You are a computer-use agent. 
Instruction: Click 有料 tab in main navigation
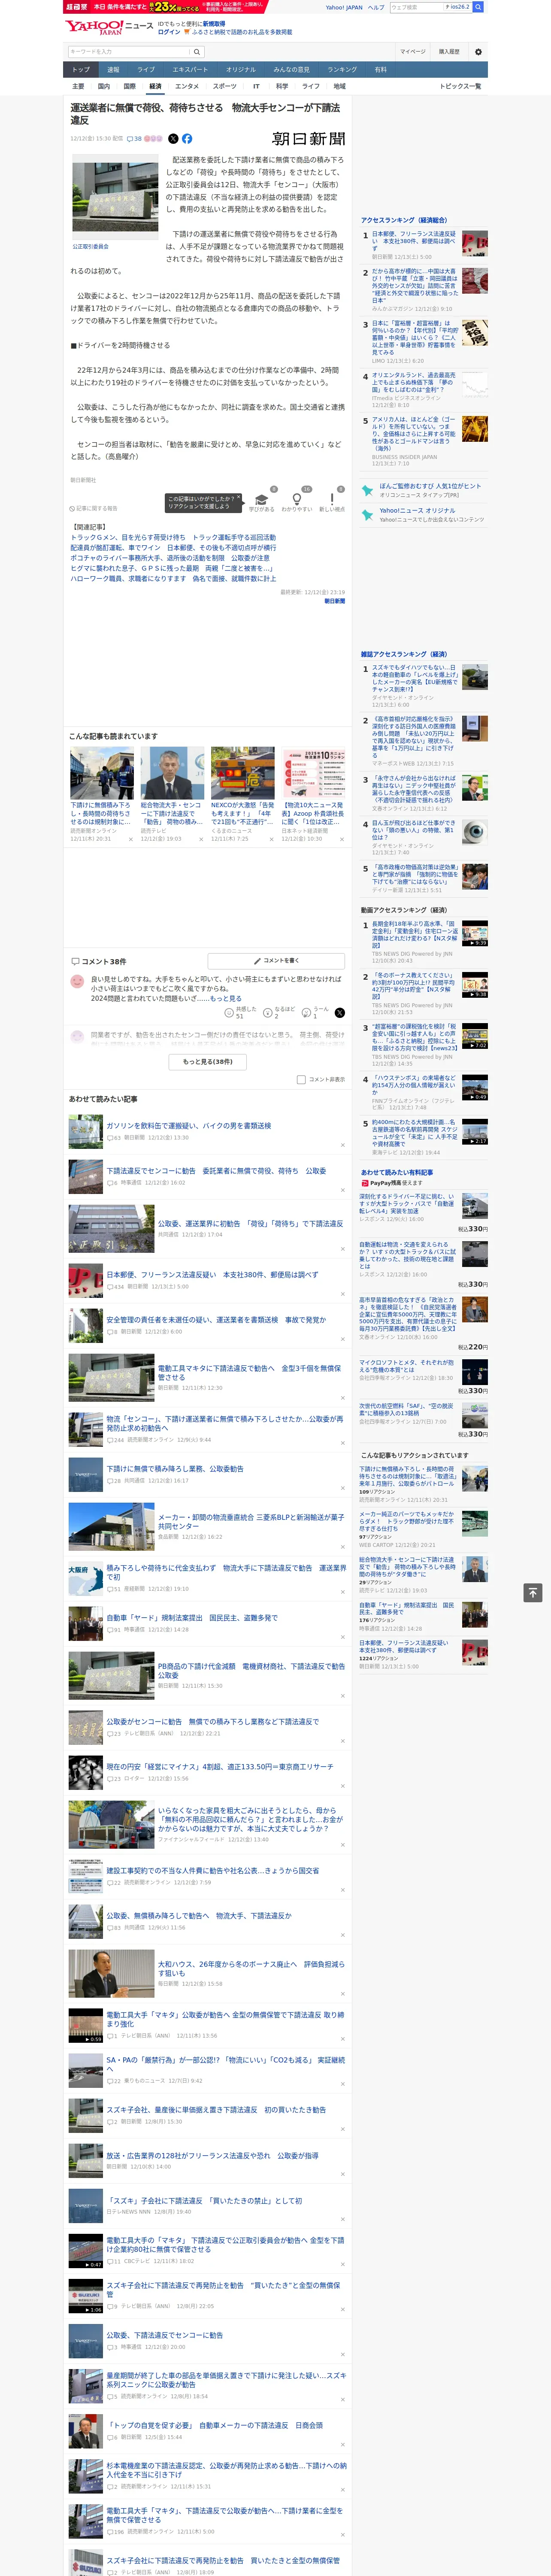tap(380, 69)
